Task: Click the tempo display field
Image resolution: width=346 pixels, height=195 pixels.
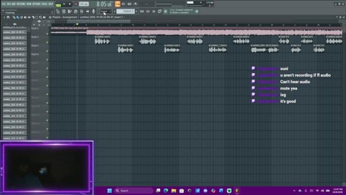Action: pos(84,4)
